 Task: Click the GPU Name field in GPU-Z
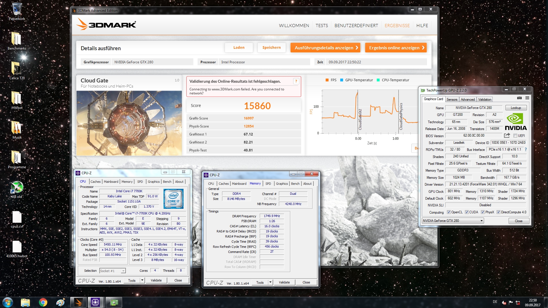[474, 108]
